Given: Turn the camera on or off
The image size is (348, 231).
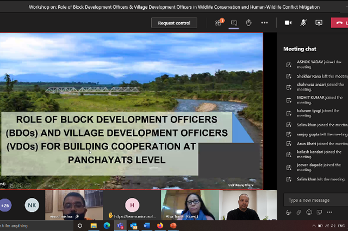Looking at the screenshot, I should [x=288, y=23].
